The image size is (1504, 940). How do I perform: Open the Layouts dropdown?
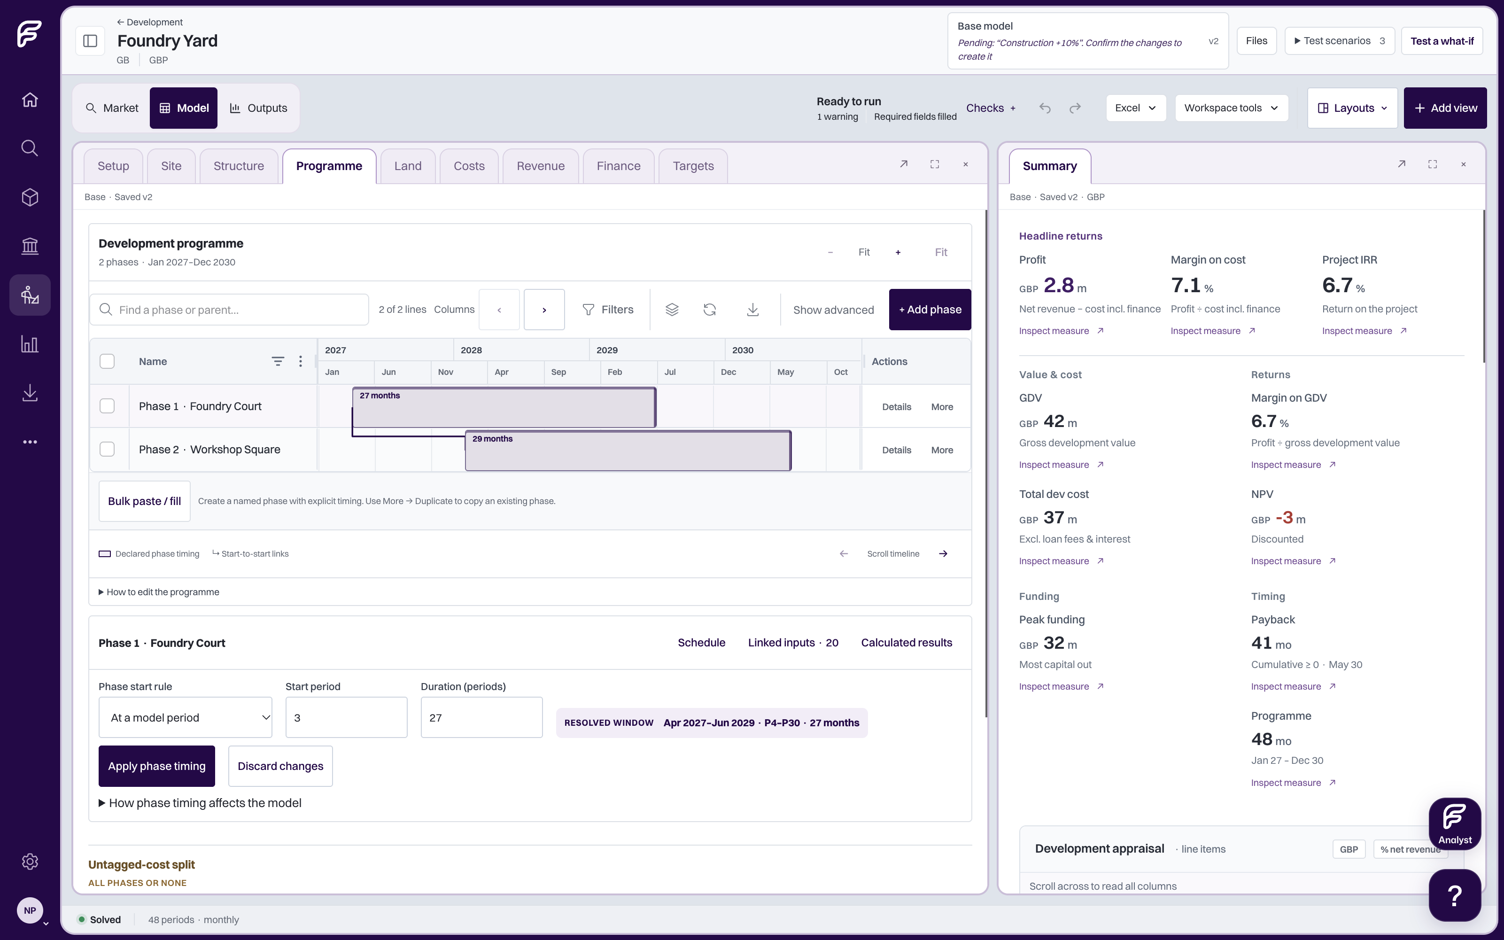coord(1352,108)
